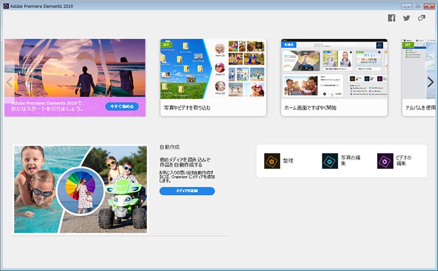Close the Premiere Elements window

tap(429, 6)
